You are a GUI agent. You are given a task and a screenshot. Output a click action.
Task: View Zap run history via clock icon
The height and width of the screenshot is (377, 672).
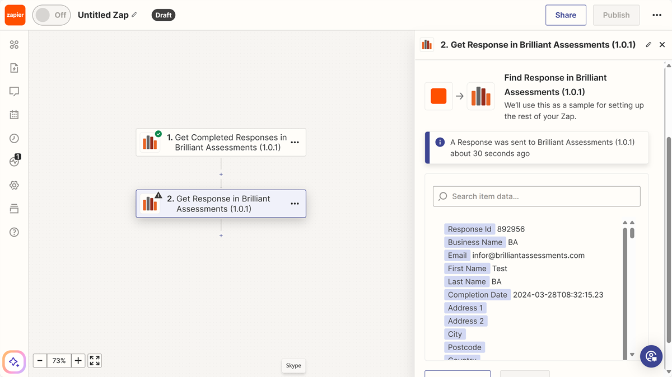coord(14,138)
